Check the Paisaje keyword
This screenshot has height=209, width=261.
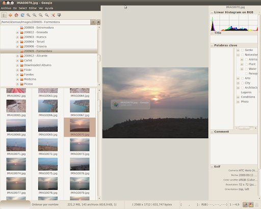[246, 73]
